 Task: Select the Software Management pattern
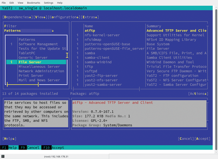(36, 44)
